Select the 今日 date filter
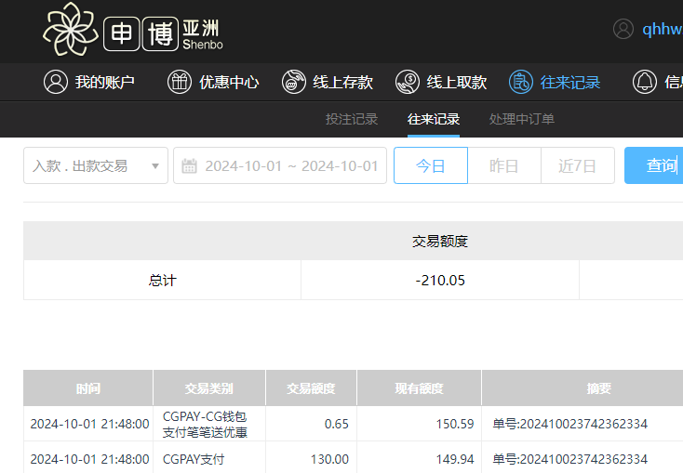This screenshot has height=473, width=683. [430, 166]
